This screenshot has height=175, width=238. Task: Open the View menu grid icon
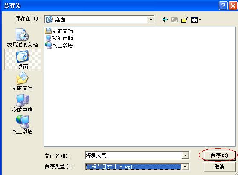click(x=196, y=20)
